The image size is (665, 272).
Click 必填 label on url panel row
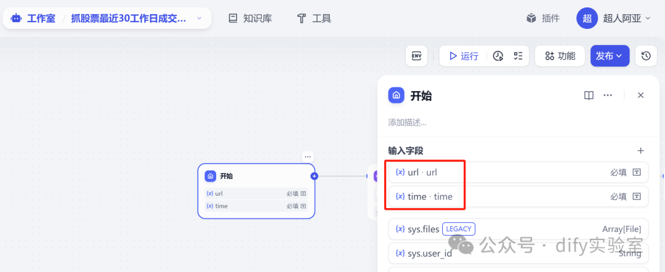click(x=618, y=172)
